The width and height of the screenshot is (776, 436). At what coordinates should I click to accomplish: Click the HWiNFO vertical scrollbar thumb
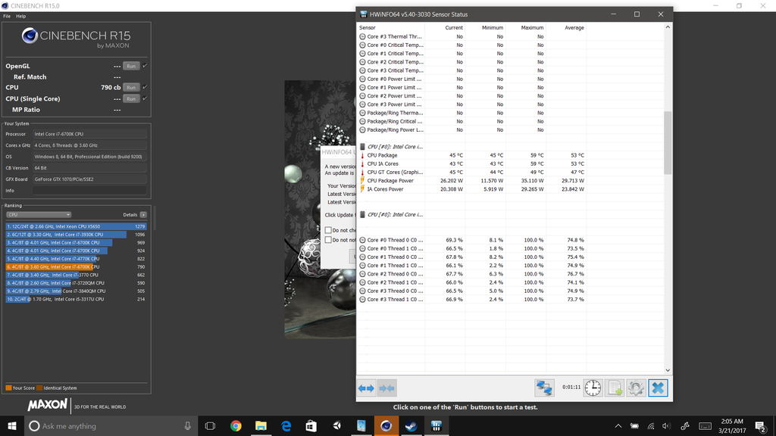pos(668,143)
